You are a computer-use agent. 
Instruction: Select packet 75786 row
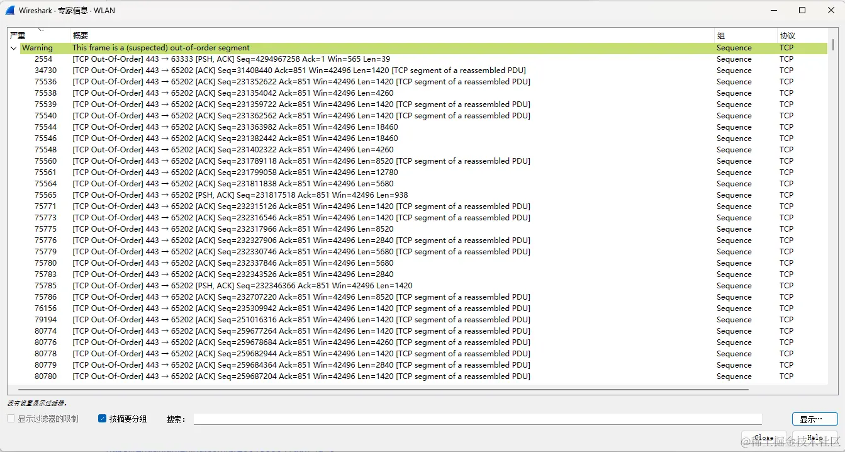[x=417, y=297]
